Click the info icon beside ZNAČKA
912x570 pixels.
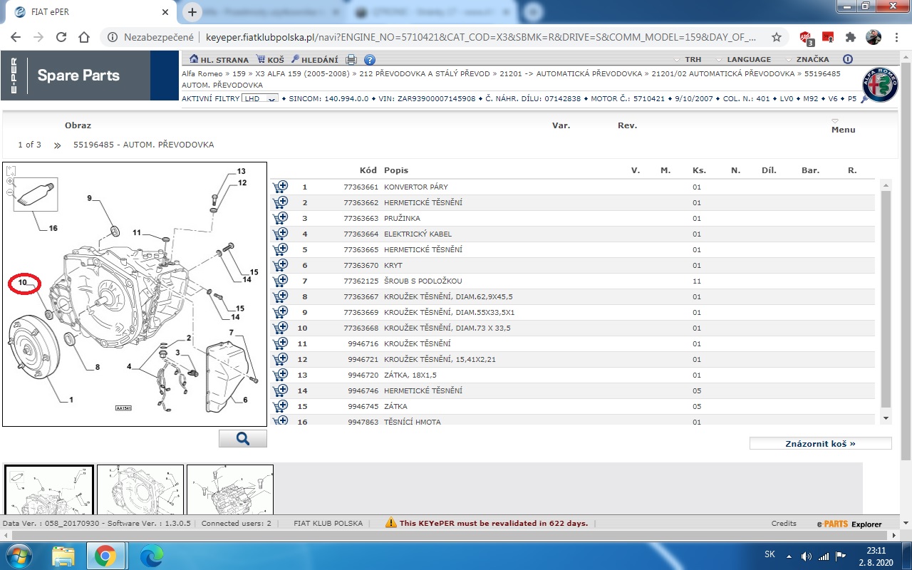(x=847, y=60)
